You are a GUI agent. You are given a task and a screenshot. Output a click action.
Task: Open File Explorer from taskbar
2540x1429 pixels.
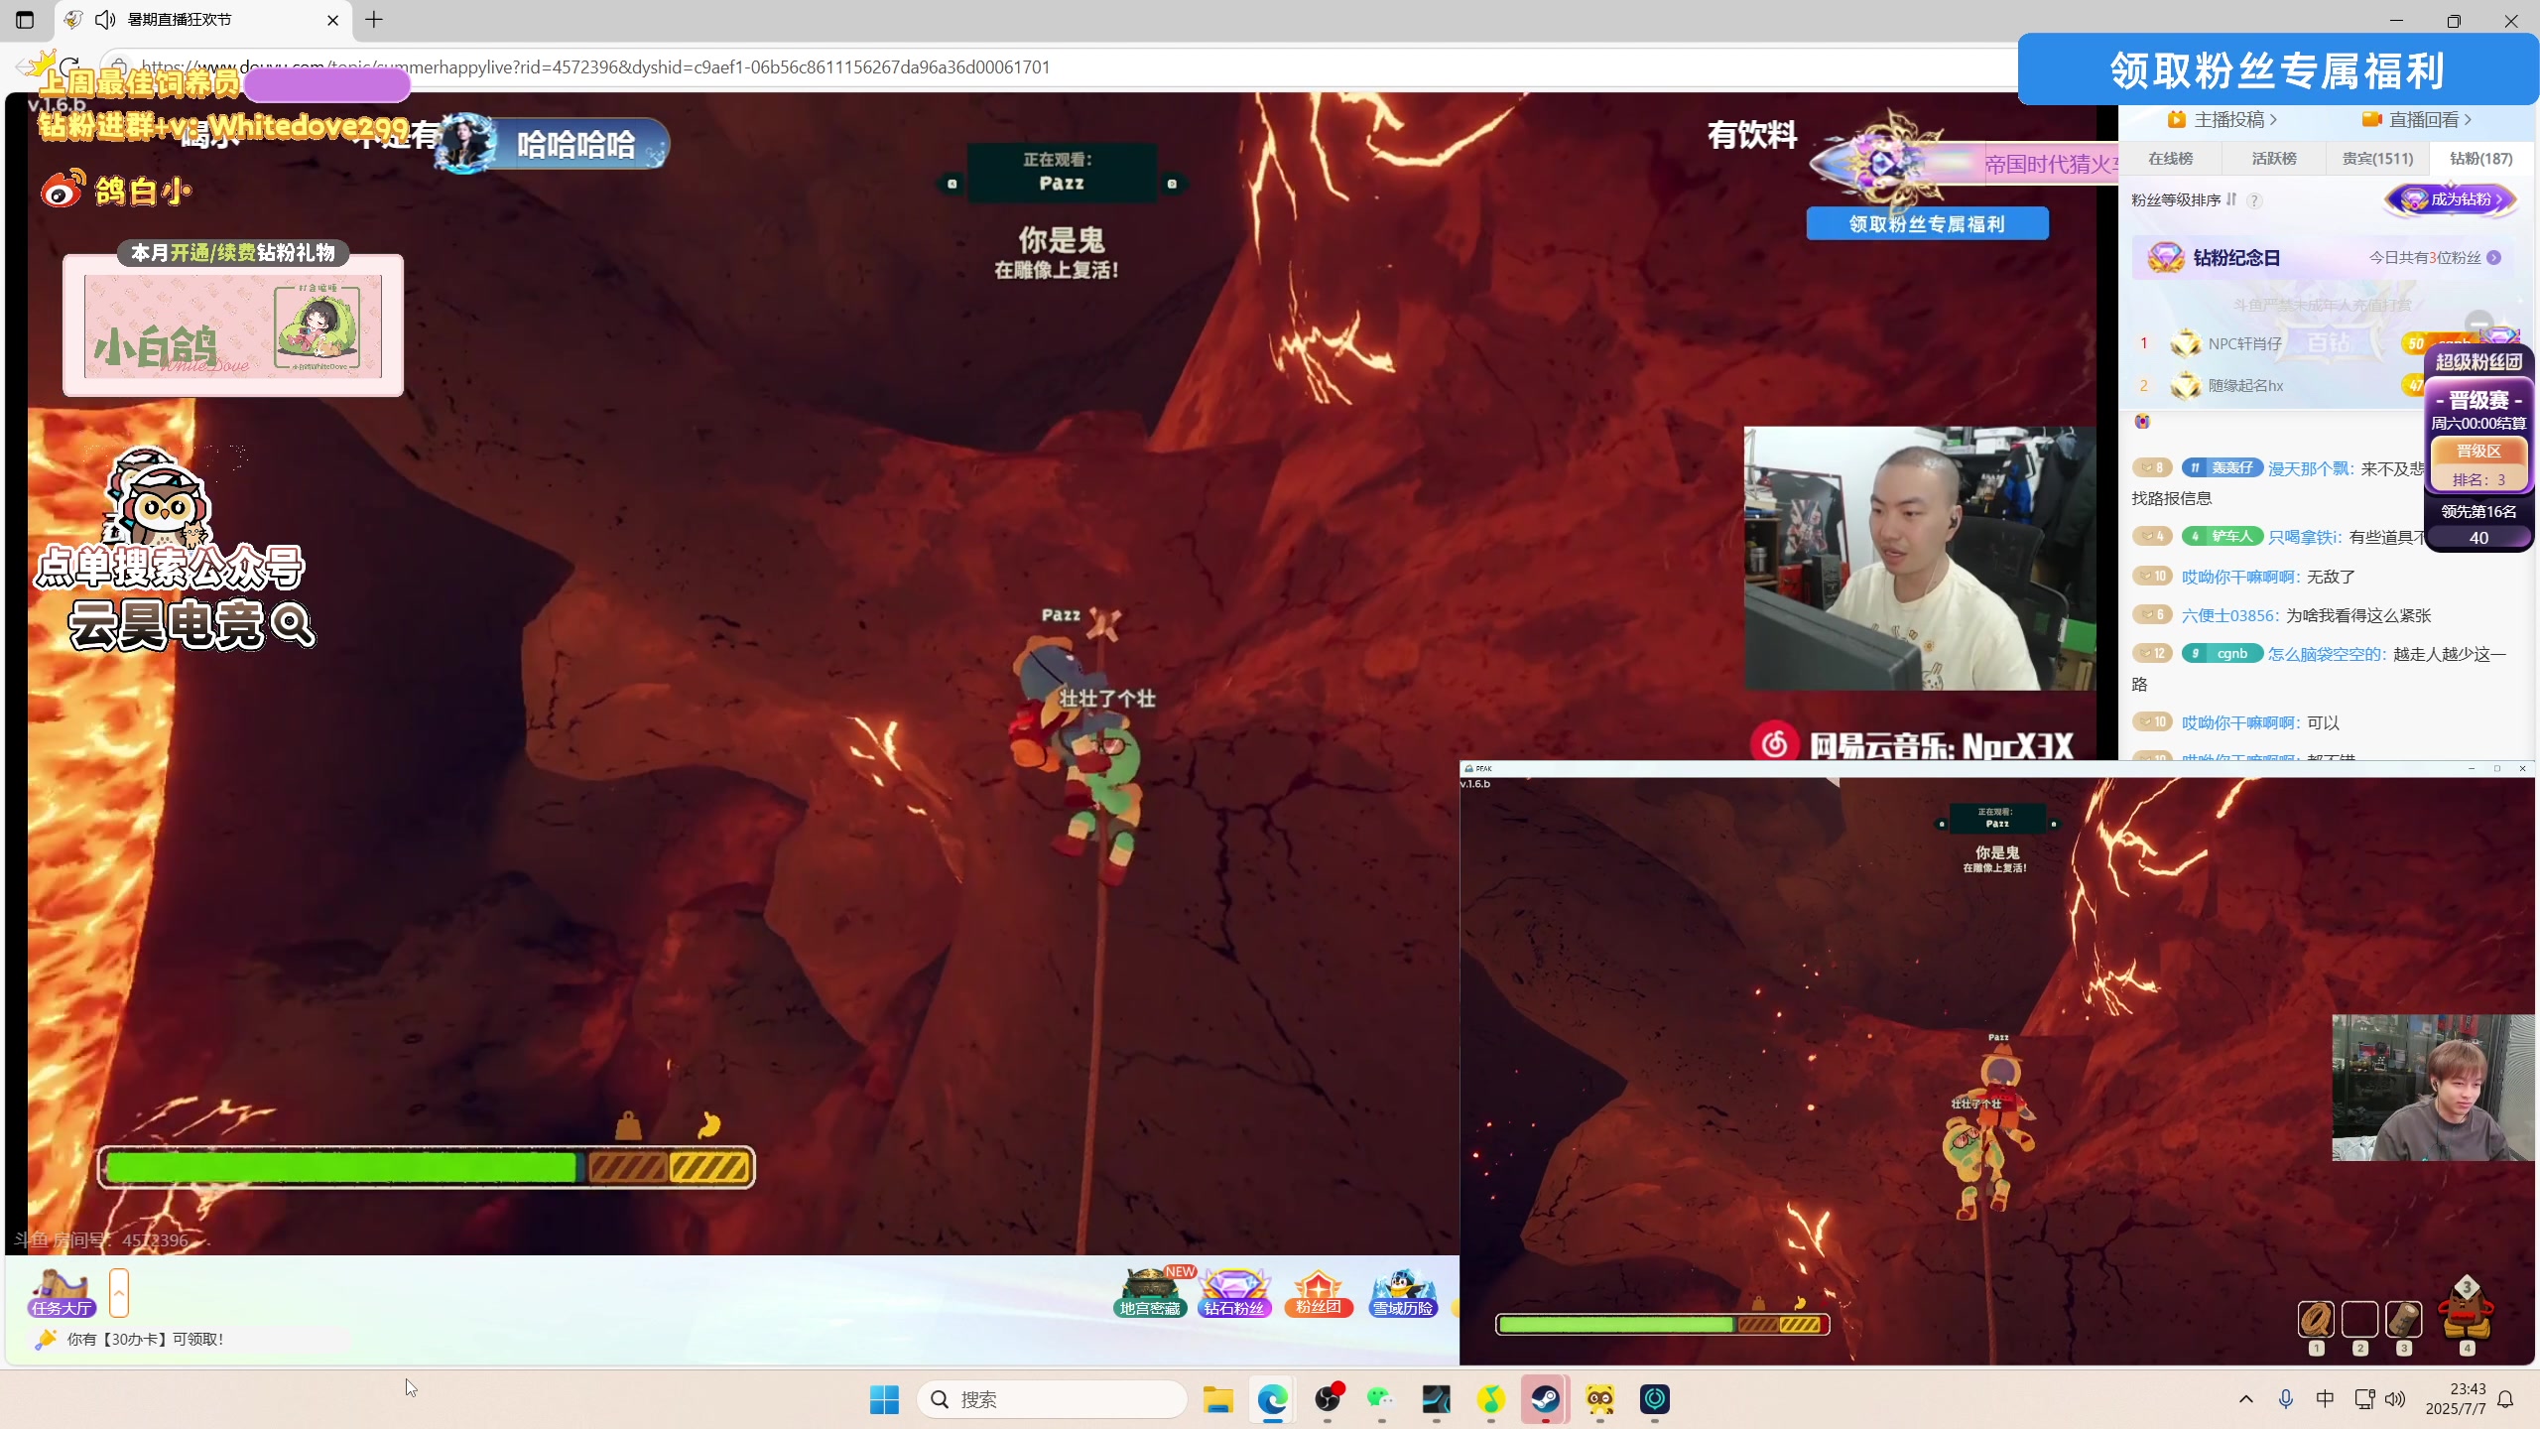(1218, 1399)
